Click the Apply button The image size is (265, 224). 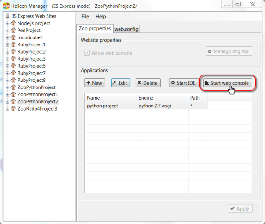pos(241,208)
